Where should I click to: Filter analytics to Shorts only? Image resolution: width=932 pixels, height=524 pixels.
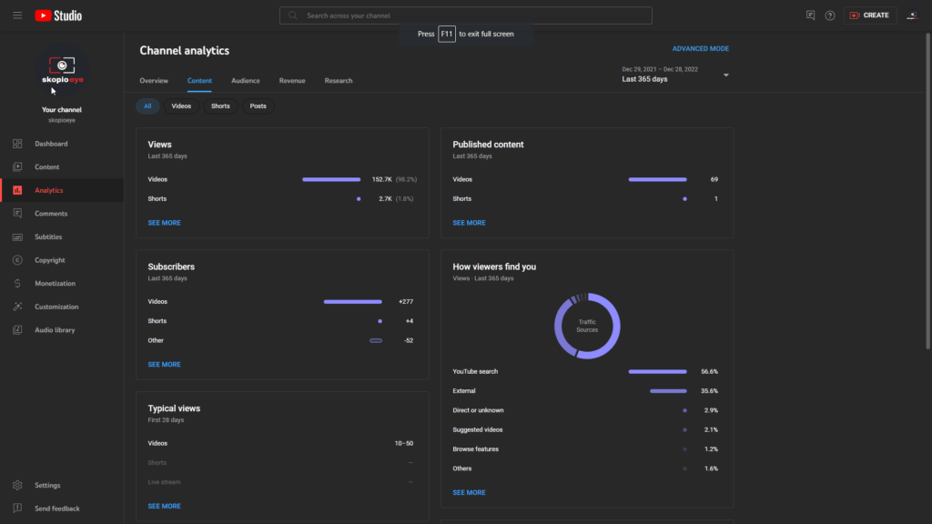[220, 106]
